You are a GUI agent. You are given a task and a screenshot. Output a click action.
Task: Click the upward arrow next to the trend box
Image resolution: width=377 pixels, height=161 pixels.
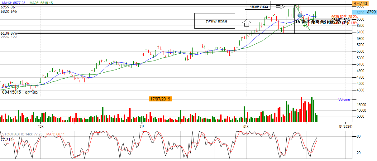point(246,22)
